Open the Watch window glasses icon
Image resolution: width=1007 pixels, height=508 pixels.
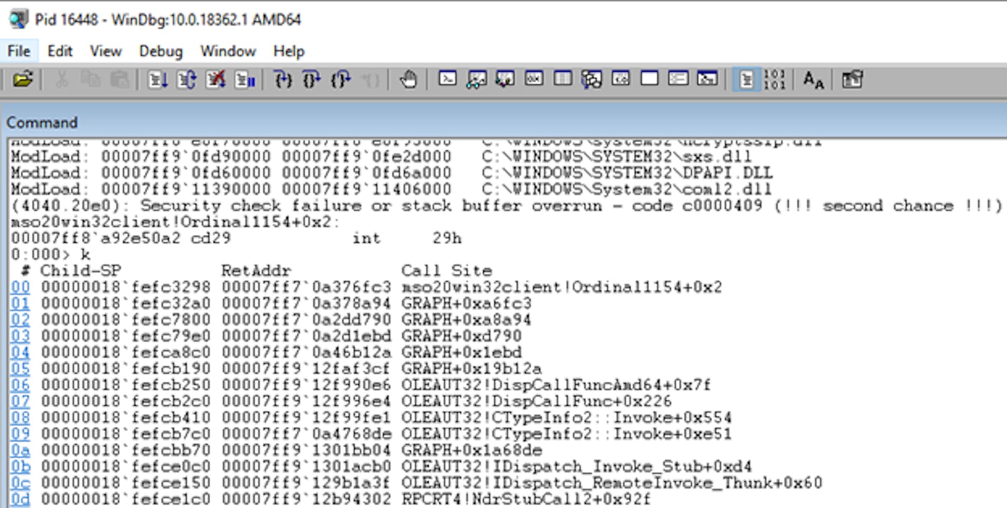[x=476, y=80]
